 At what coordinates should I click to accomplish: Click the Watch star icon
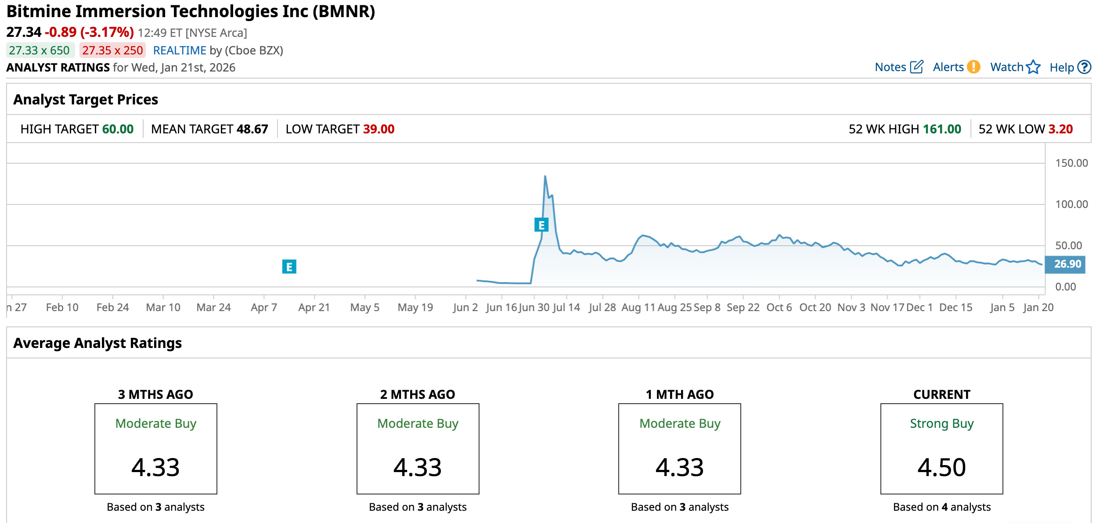click(x=1033, y=67)
